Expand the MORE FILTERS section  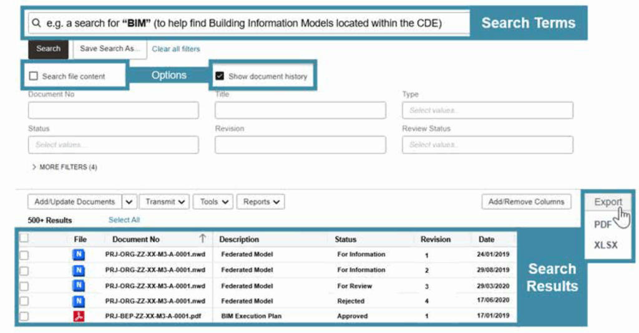(64, 167)
